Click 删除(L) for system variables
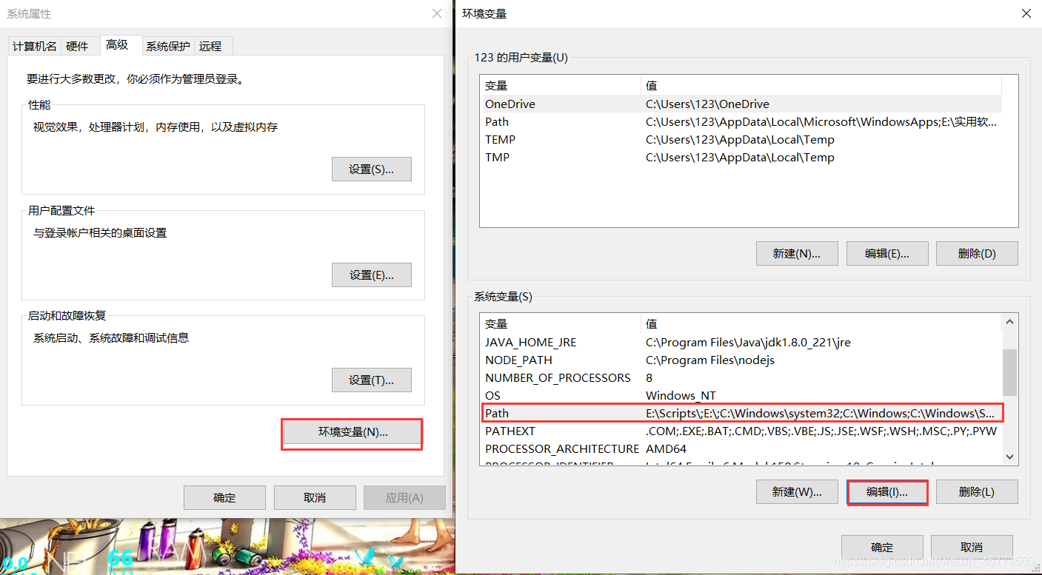Viewport: 1042px width, 575px height. [977, 492]
